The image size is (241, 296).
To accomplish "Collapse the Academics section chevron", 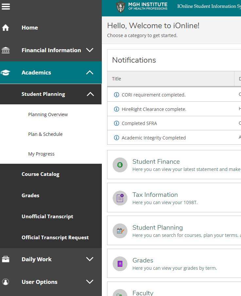I will click(90, 73).
